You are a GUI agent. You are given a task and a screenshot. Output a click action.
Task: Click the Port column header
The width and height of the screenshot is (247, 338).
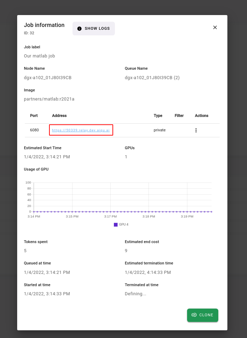(34, 116)
